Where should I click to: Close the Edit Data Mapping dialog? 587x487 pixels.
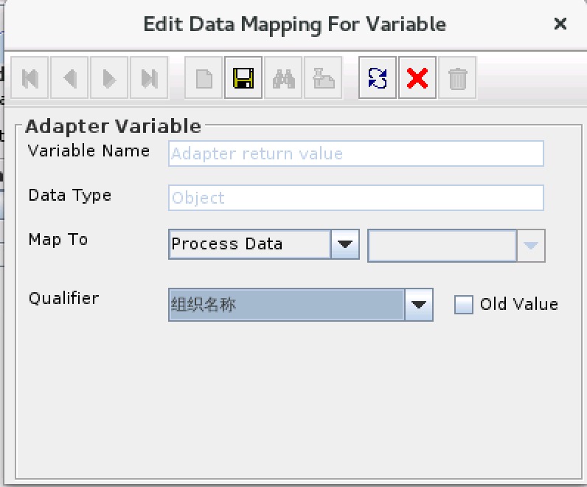560,24
